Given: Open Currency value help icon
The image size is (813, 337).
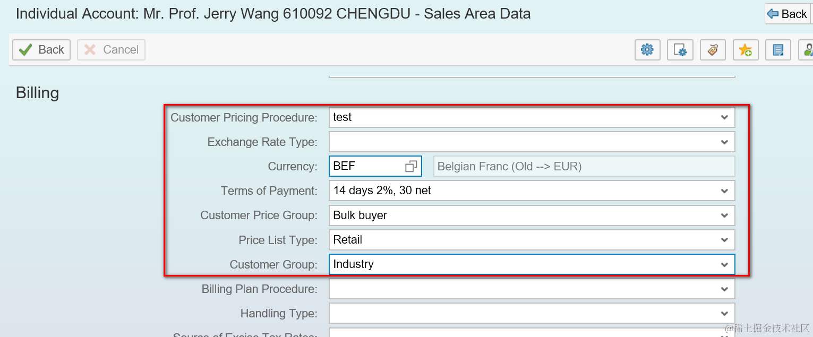Looking at the screenshot, I should (x=411, y=166).
